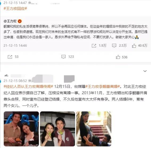The width and height of the screenshot is (151, 148).
Task: Open hashtag #王力宏李靓蕾离婚#
Action: tap(103, 86)
